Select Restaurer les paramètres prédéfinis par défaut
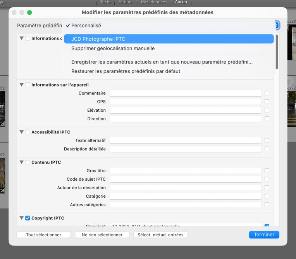This screenshot has width=296, height=259. [x=169, y=71]
